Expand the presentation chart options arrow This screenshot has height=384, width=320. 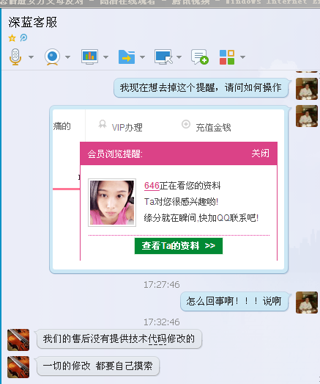105,57
